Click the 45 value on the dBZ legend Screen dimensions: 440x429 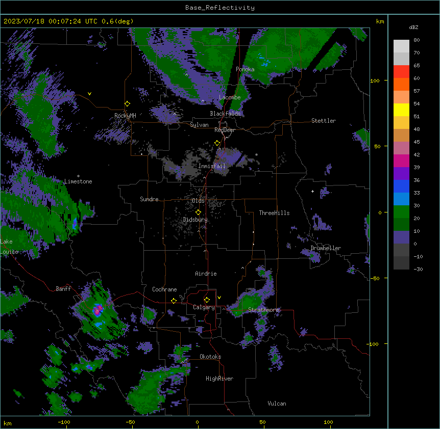click(417, 142)
